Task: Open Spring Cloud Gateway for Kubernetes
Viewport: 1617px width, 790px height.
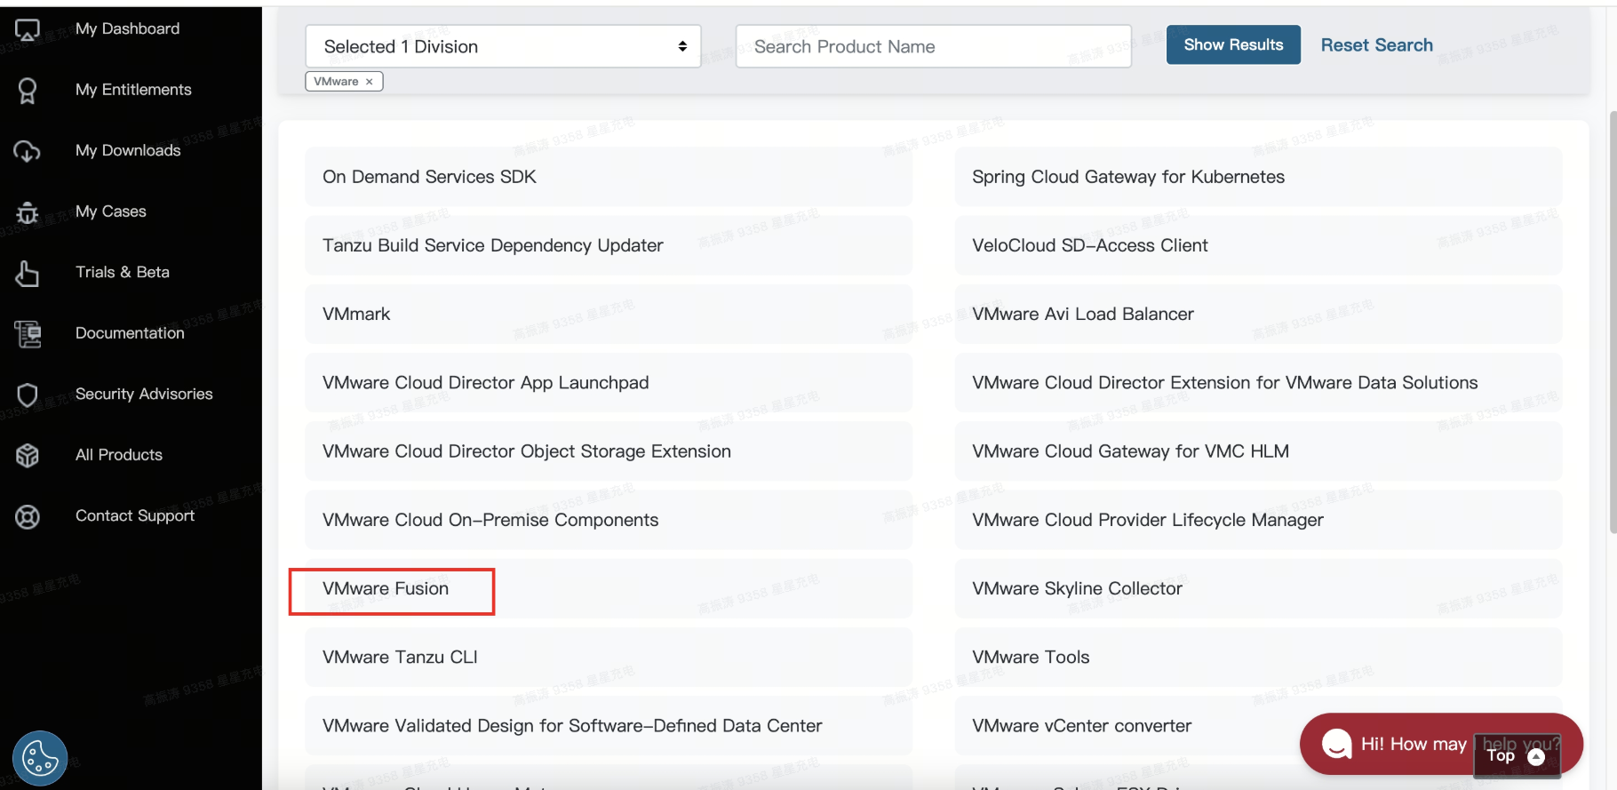Action: [1258, 177]
